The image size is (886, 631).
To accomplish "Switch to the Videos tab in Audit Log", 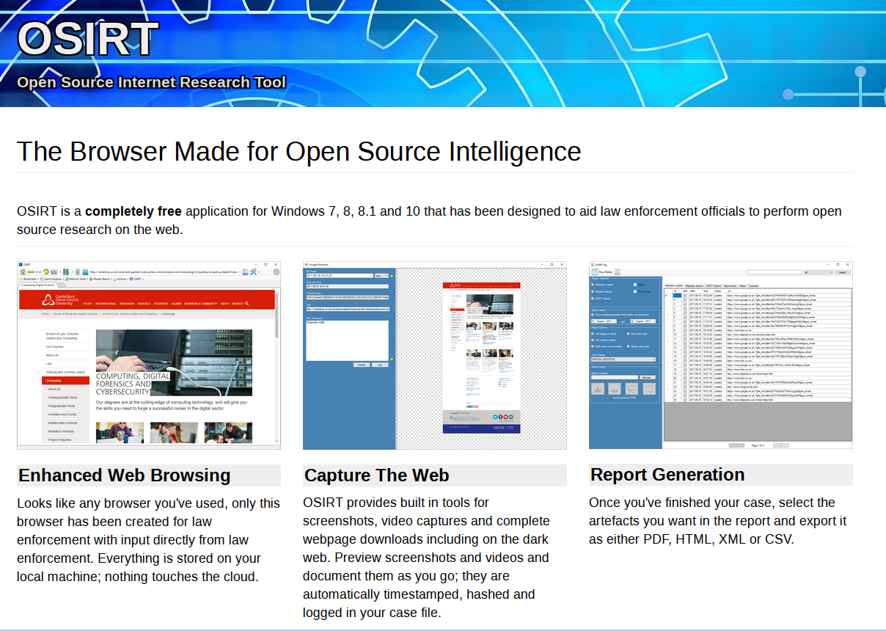I will [744, 285].
